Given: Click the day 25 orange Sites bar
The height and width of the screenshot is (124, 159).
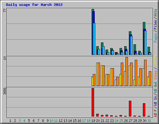Looking at the screenshot, I should click(122, 74).
